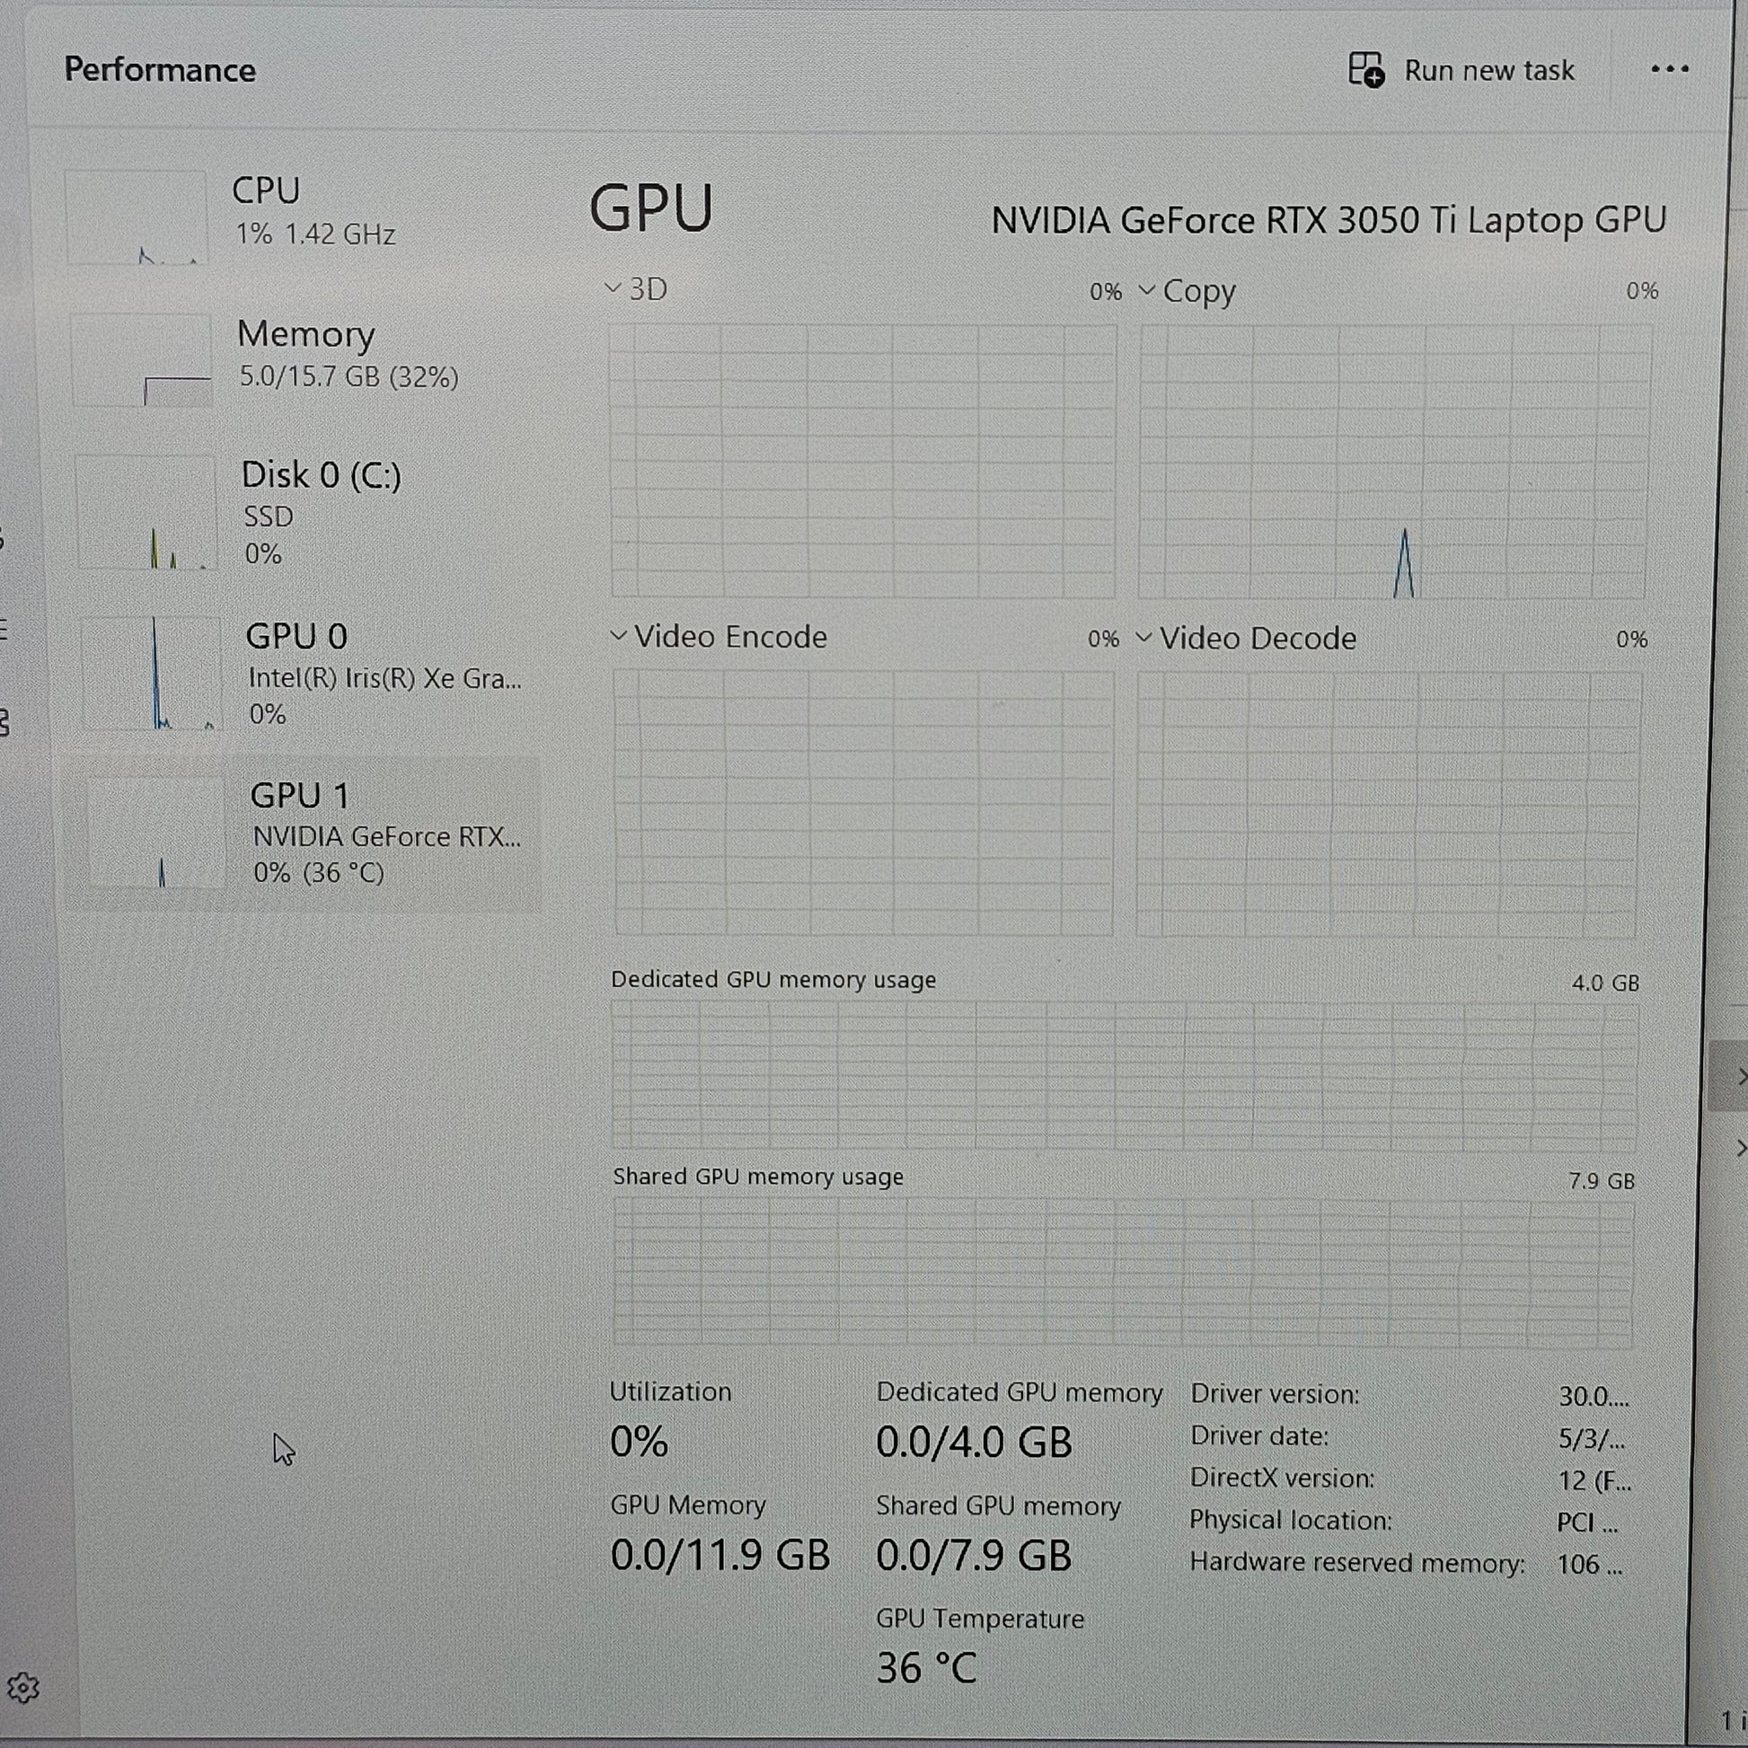Click the 36 °C GPU Temperature value
1748x1748 pixels.
pos(926,1667)
